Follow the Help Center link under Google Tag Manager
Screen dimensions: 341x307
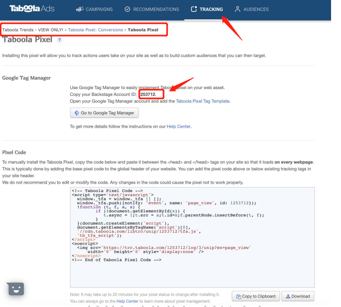tap(178, 126)
